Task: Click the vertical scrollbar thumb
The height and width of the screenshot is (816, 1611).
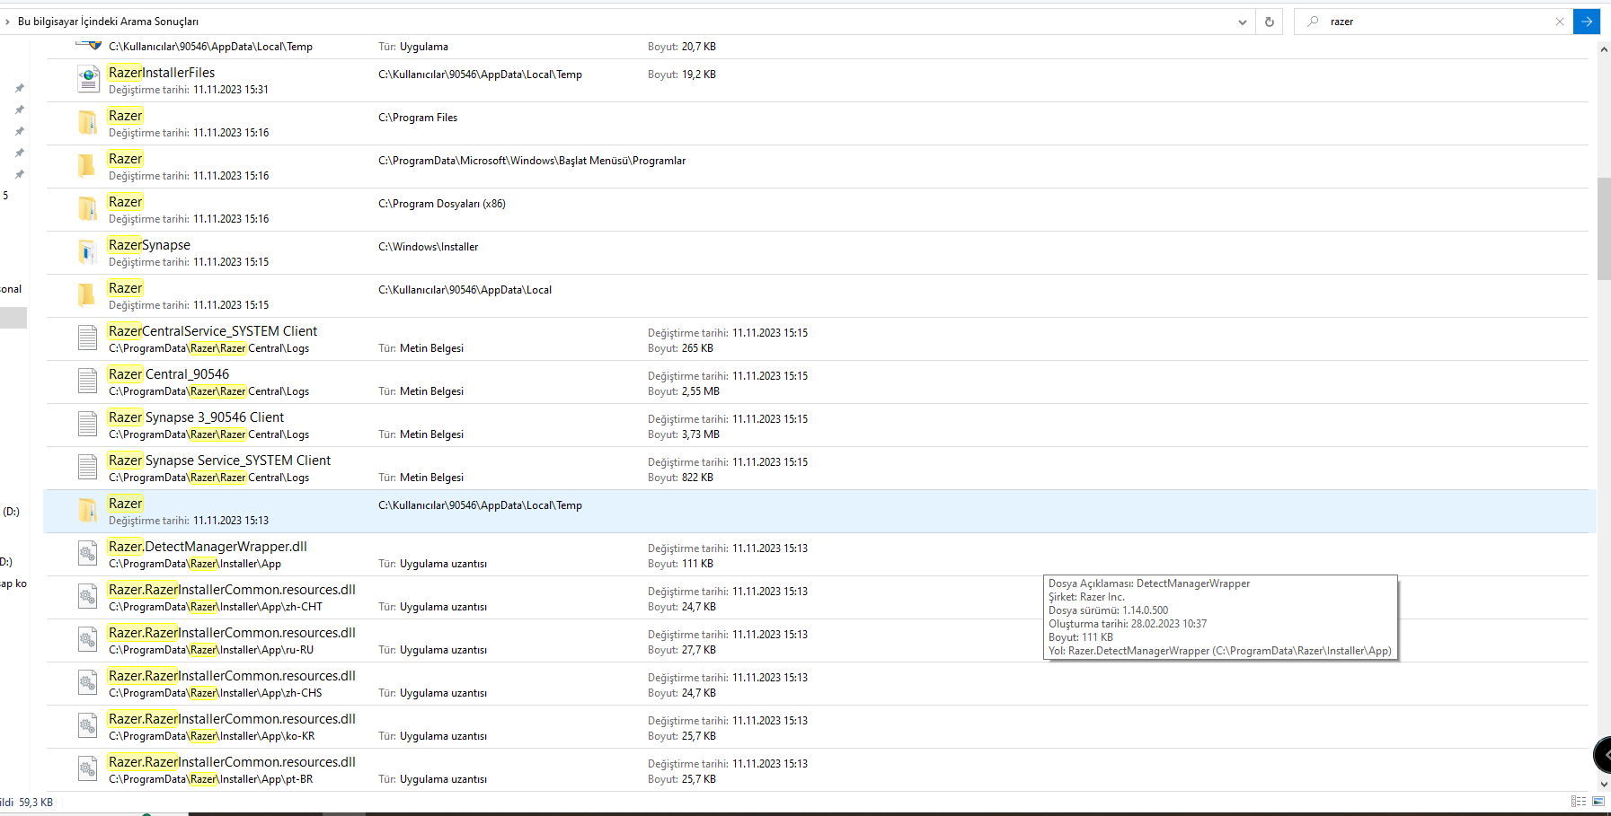Action: (1604, 229)
